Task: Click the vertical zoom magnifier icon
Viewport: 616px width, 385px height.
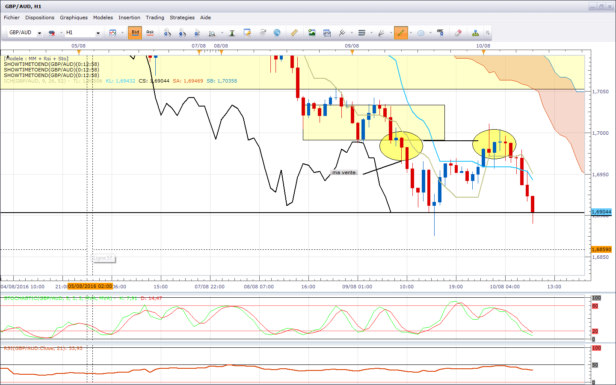Action: click(212, 33)
